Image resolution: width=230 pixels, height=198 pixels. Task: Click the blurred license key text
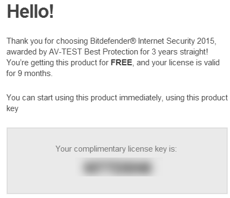[118, 167]
